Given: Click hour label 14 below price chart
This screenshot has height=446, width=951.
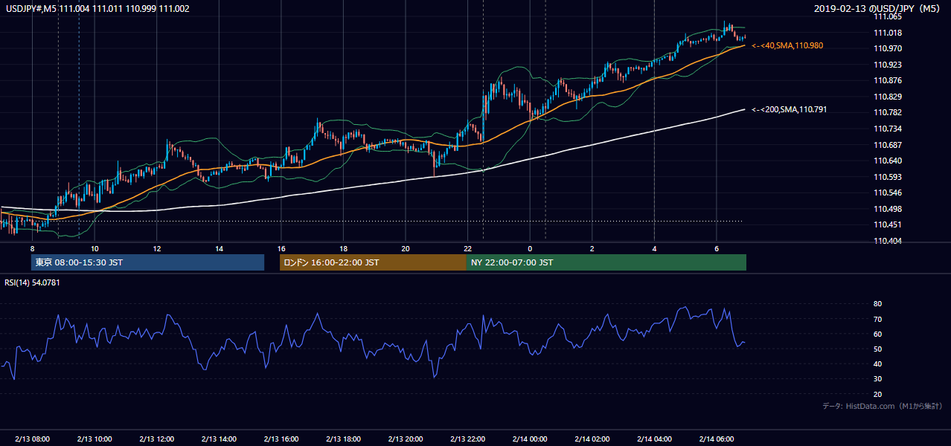Looking at the screenshot, I should coord(219,248).
